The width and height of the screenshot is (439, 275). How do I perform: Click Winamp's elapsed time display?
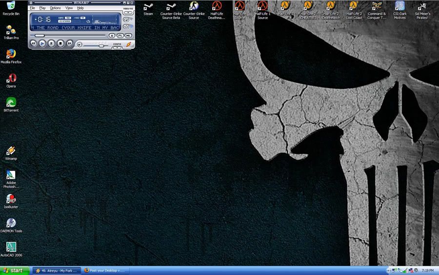(44, 20)
